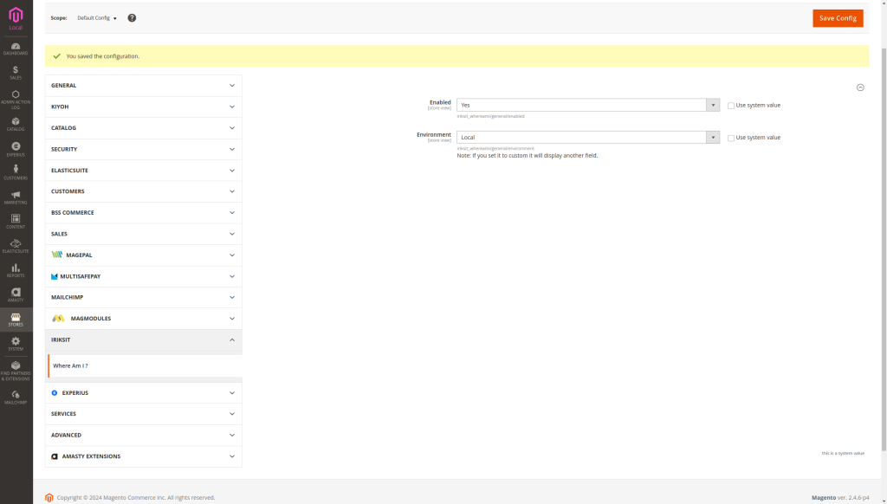This screenshot has height=504, width=887.
Task: Open the Marketing sidebar icon
Action: click(x=16, y=196)
